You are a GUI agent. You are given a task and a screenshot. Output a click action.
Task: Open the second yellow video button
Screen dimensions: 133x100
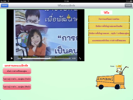tap(109, 26)
